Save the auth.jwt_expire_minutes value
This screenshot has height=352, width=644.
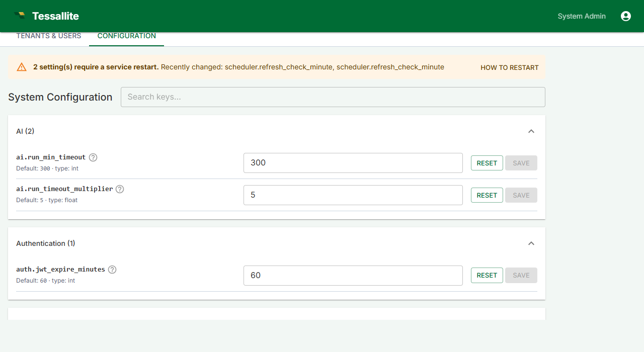click(521, 275)
